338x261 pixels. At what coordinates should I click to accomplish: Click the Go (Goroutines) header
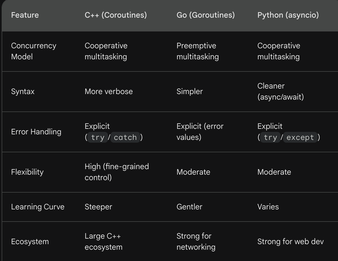tap(205, 15)
